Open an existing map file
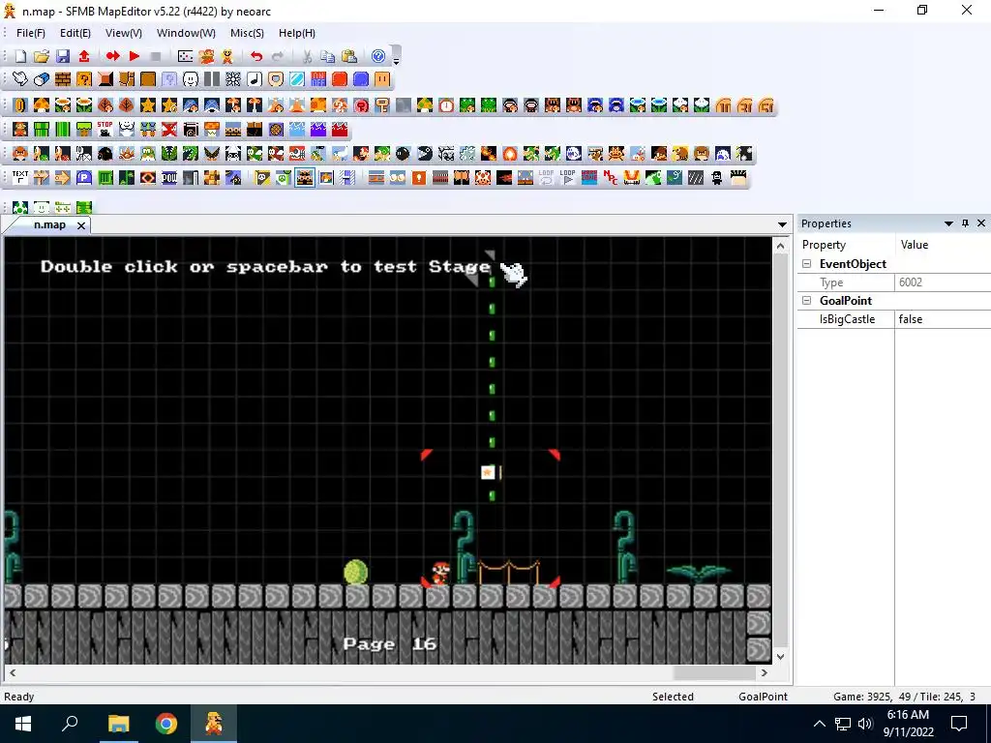This screenshot has width=991, height=743. (41, 56)
